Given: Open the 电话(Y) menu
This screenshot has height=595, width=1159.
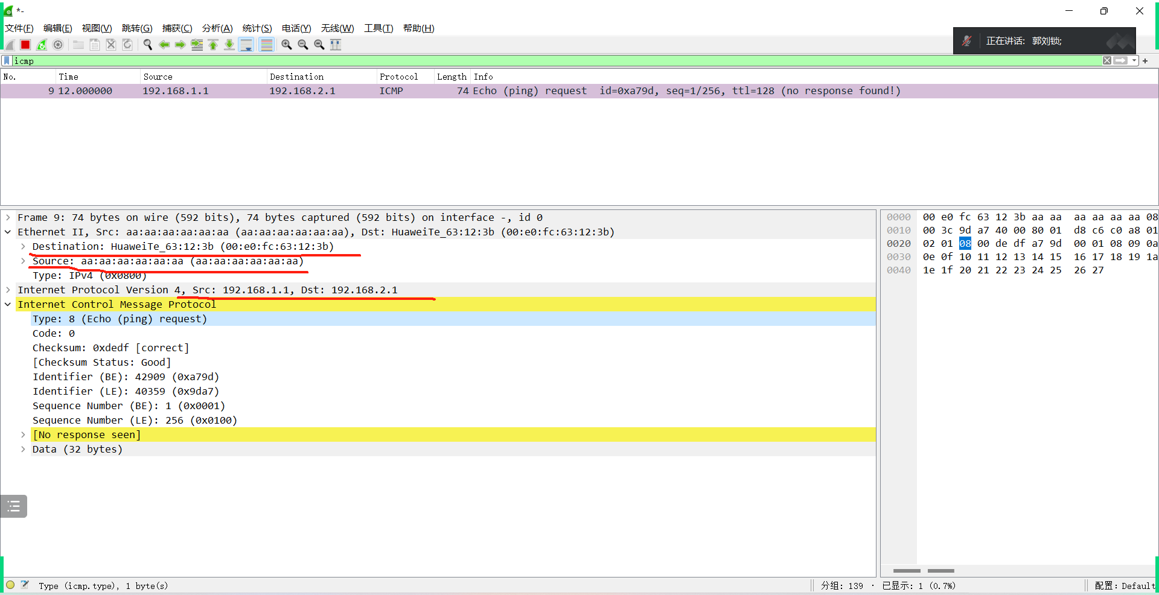Looking at the screenshot, I should (296, 28).
